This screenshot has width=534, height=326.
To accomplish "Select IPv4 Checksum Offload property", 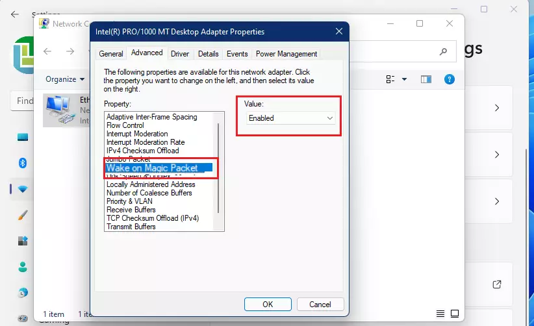I will 143,151.
